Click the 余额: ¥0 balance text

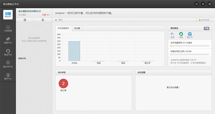click(46, 15)
